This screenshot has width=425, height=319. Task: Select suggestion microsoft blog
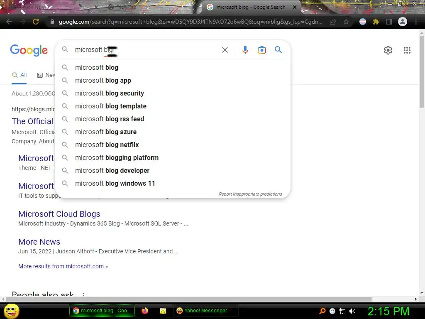pos(173,68)
